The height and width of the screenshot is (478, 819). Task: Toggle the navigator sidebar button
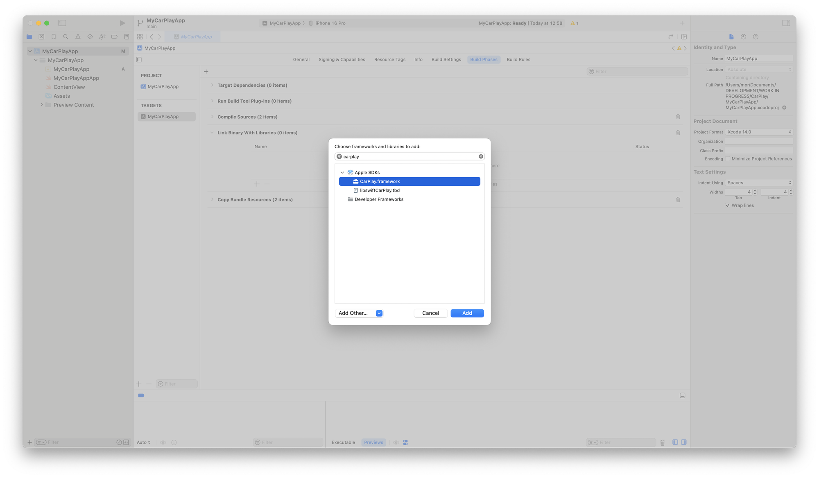click(x=62, y=23)
